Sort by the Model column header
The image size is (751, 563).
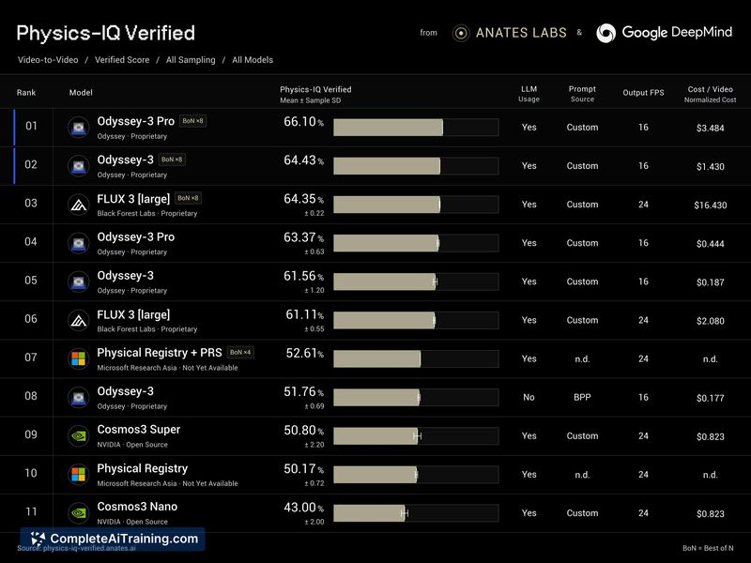click(81, 92)
